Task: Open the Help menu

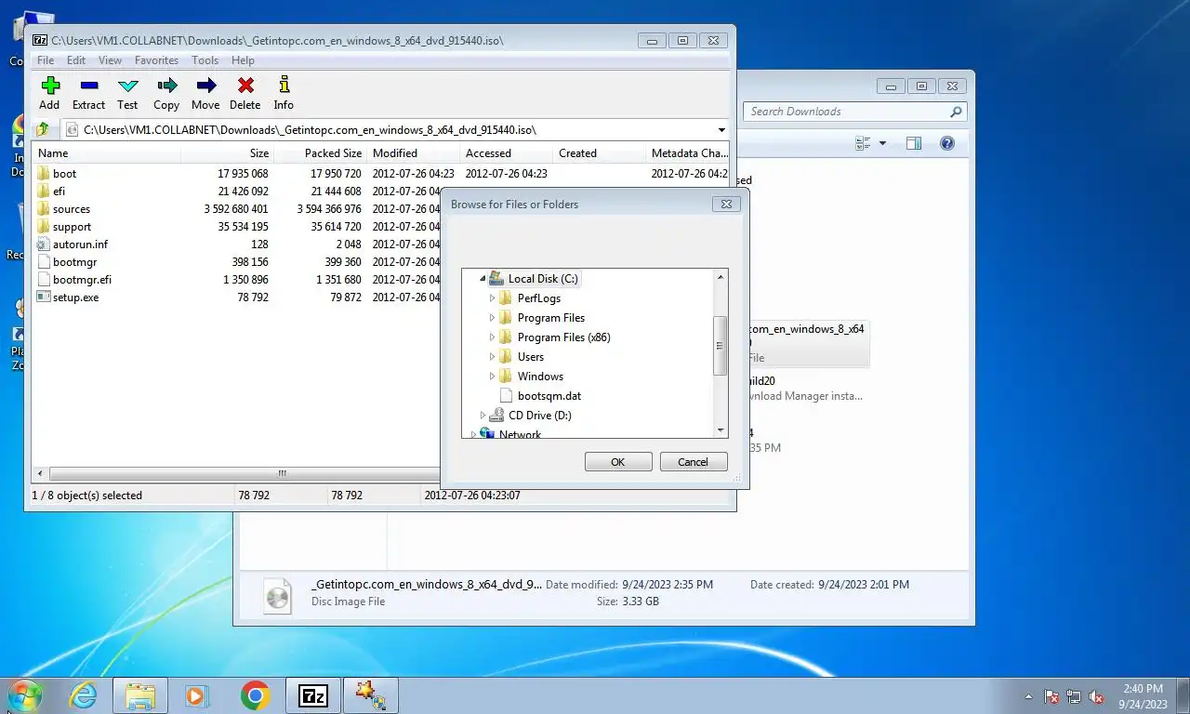Action: click(x=243, y=60)
